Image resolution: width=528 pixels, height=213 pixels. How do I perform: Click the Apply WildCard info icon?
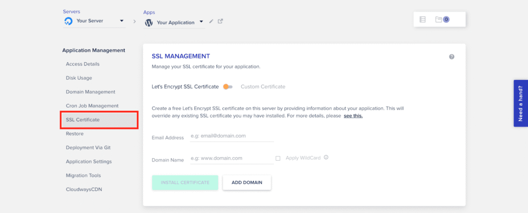[x=326, y=157]
